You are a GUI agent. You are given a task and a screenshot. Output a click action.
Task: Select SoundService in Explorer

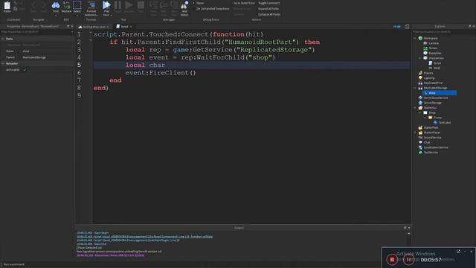(x=432, y=137)
